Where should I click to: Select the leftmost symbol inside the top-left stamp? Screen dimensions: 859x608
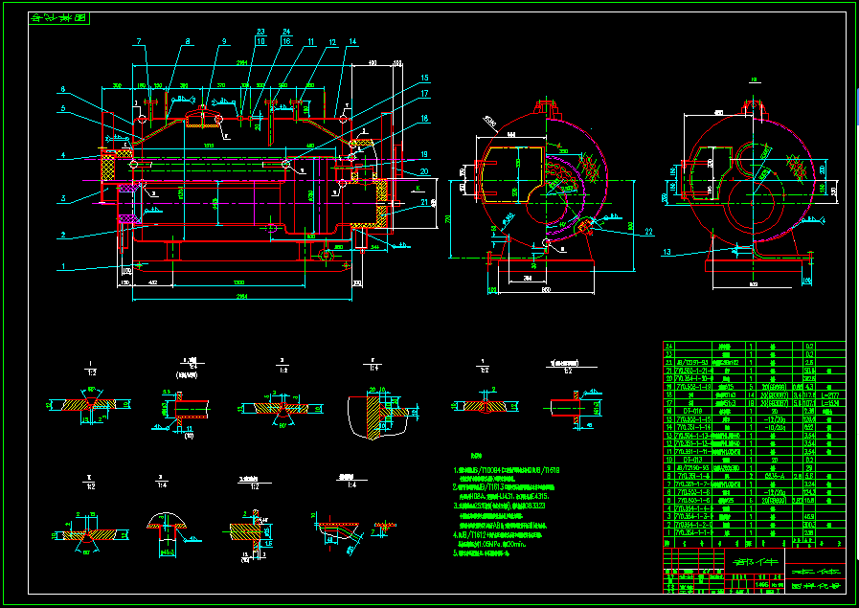tap(36, 17)
